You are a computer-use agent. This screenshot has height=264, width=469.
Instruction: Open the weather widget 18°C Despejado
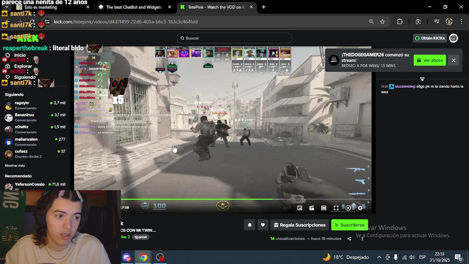346,257
